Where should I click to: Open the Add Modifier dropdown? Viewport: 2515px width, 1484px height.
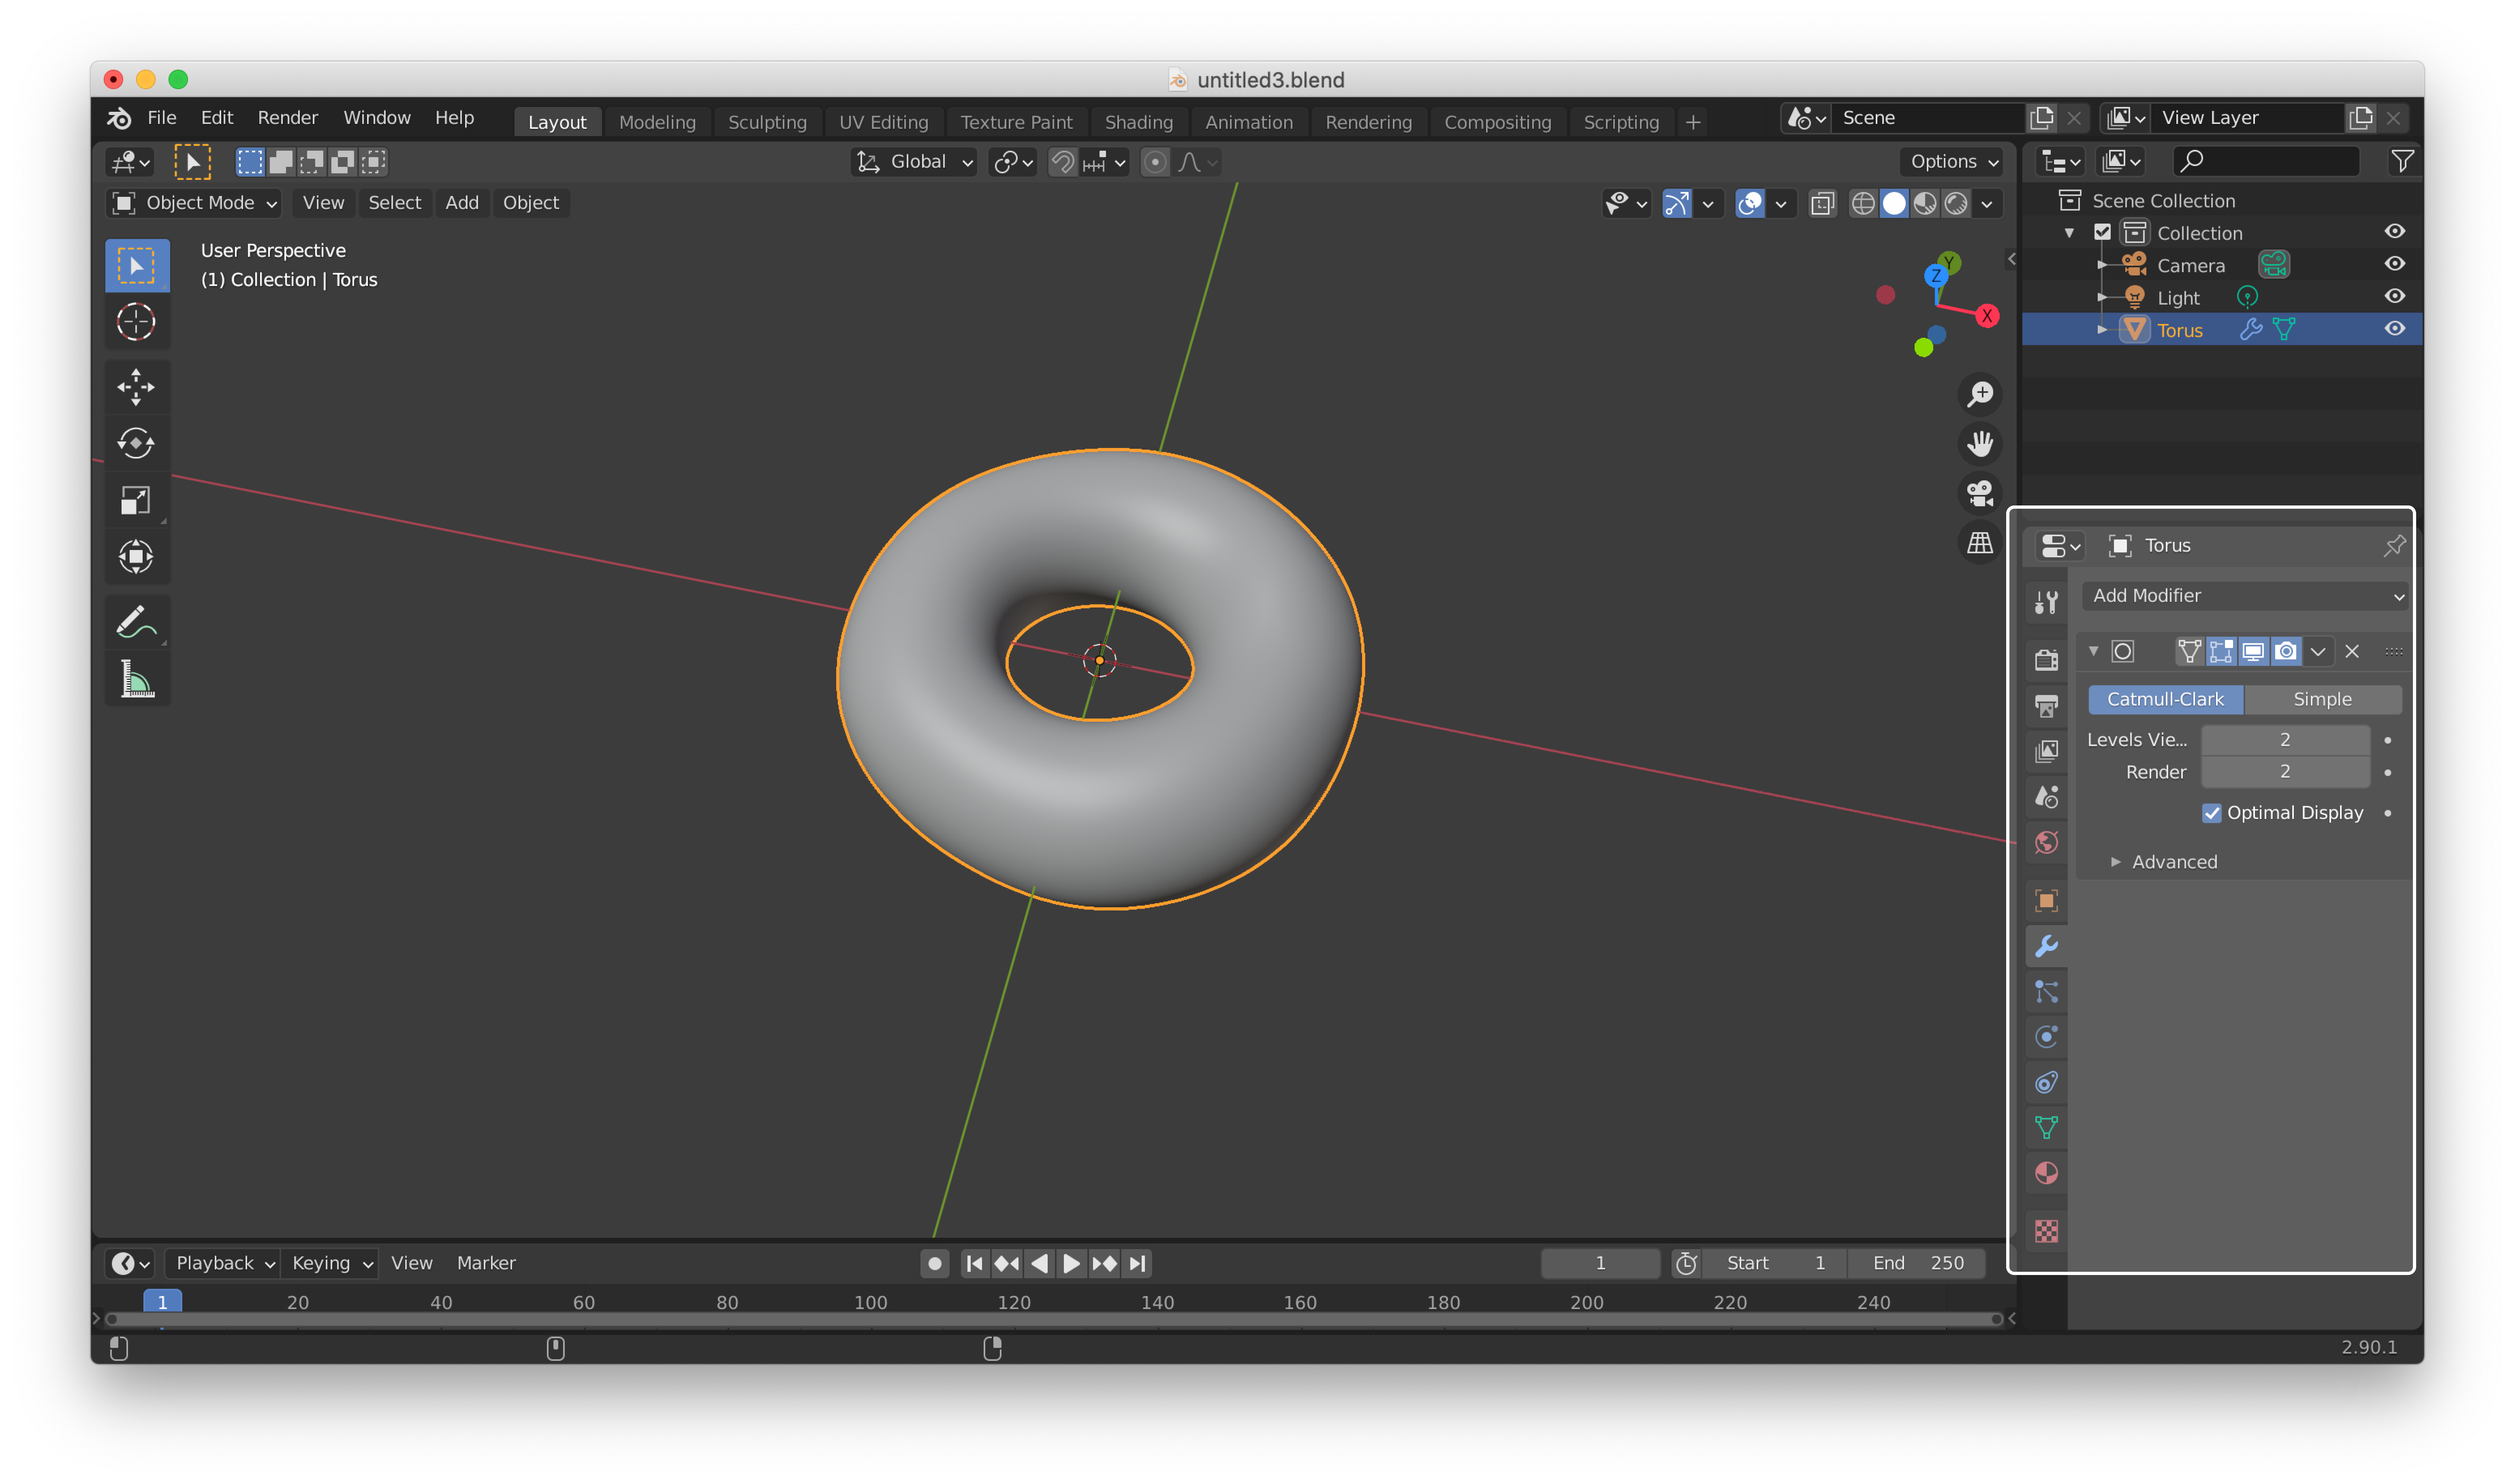[2246, 596]
